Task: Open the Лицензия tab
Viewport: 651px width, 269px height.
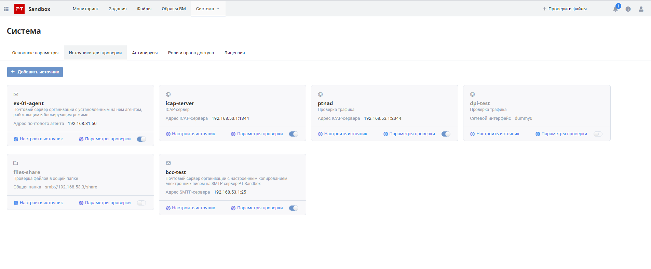Action: click(x=234, y=53)
